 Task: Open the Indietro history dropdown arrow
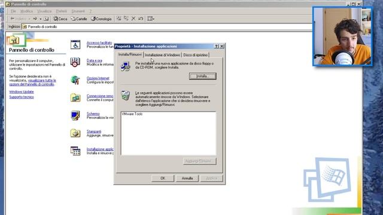pos(29,19)
